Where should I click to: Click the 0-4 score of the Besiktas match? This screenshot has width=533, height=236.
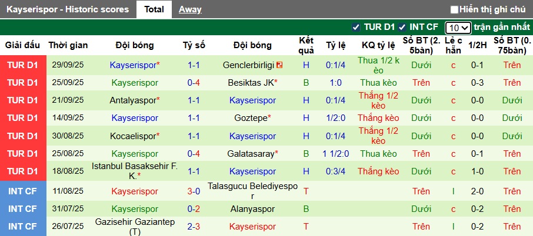click(x=194, y=83)
